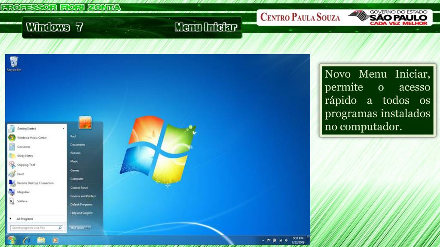
Task: Click Search programs and files field
Action: coord(37,228)
